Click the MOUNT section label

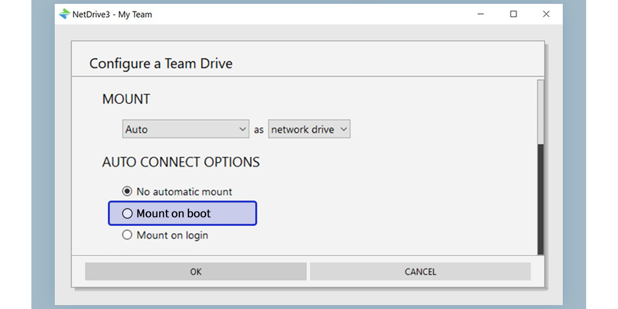[126, 99]
